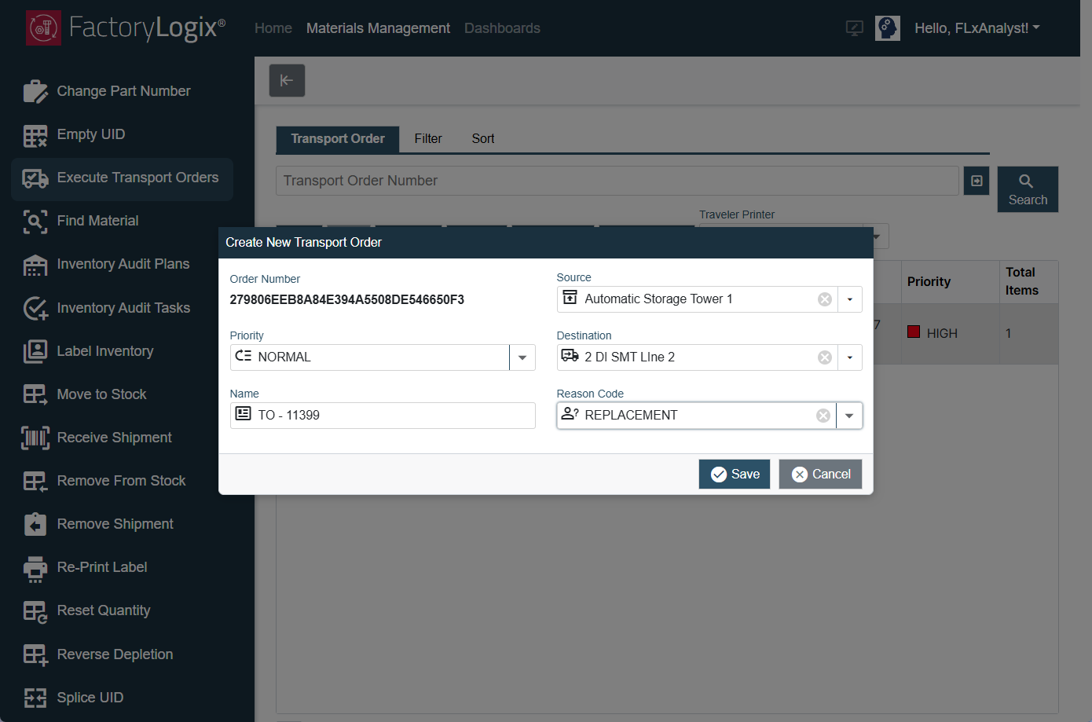Expand the Reason Code dropdown
Viewport: 1092px width, 722px height.
tap(850, 415)
